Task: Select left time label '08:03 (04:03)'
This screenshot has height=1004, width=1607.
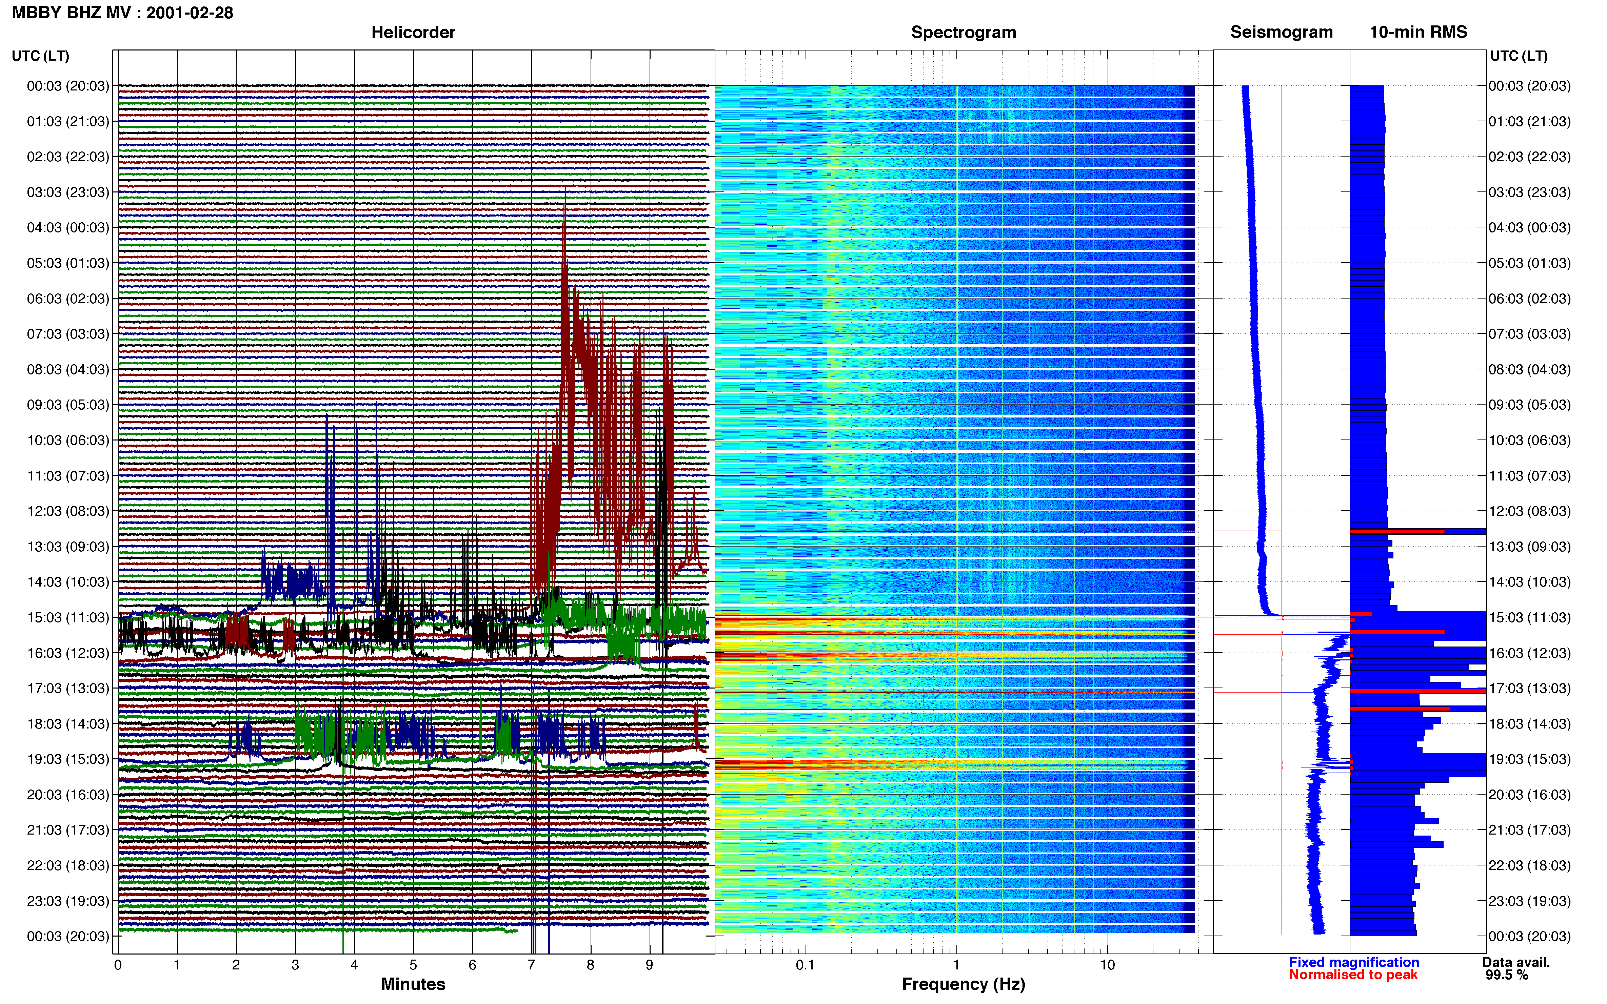Action: tap(68, 369)
